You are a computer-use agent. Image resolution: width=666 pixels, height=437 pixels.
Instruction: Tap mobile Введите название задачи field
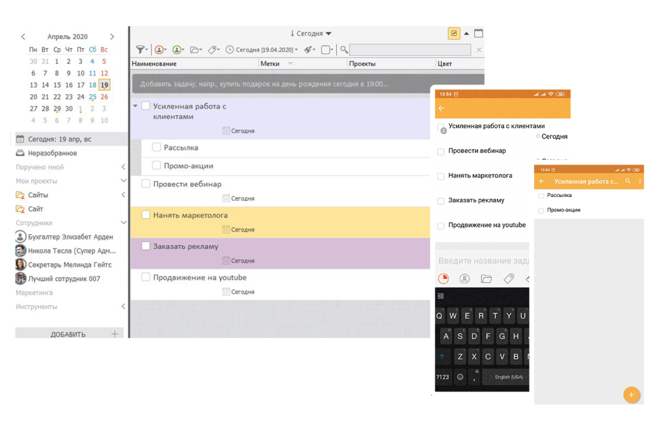(x=483, y=260)
